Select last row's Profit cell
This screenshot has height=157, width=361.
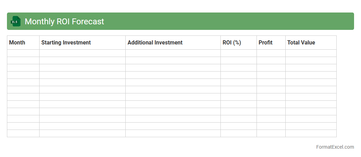click(x=271, y=133)
